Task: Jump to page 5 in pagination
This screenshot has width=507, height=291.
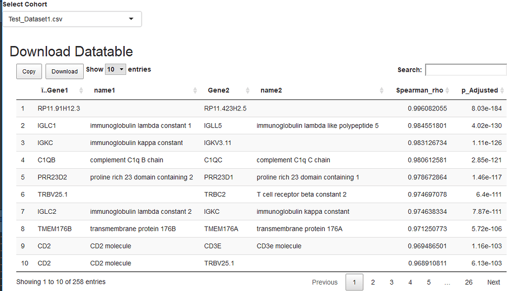Action: (429, 282)
